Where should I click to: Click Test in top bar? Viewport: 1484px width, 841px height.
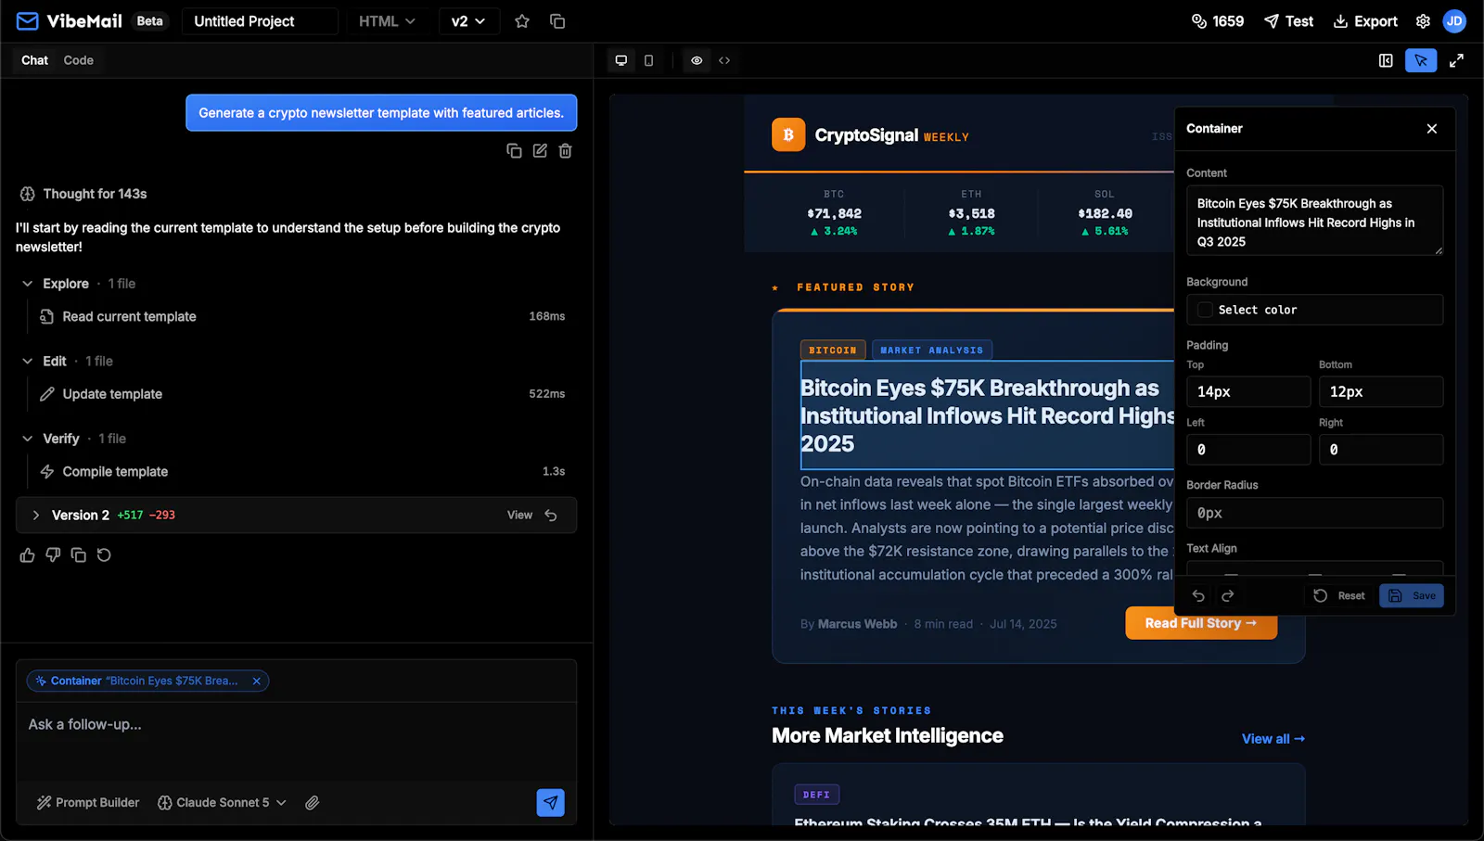click(x=1288, y=21)
